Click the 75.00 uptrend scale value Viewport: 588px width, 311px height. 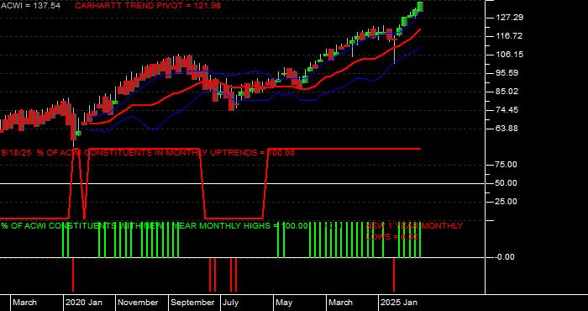click(x=507, y=165)
